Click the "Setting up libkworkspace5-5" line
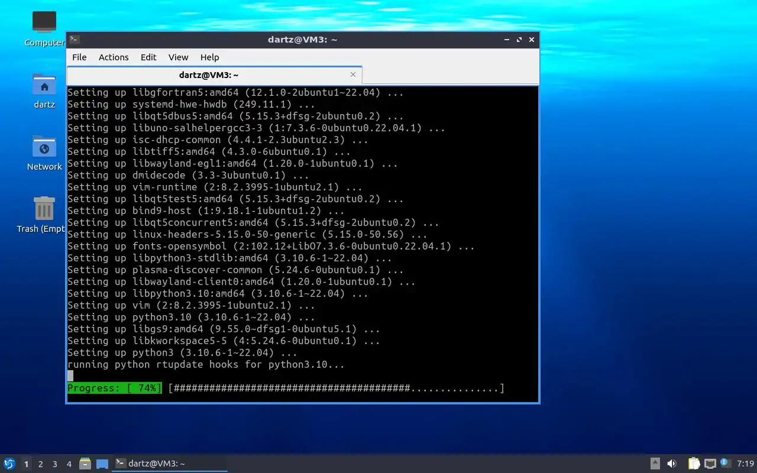Image resolution: width=757 pixels, height=473 pixels. (x=224, y=341)
